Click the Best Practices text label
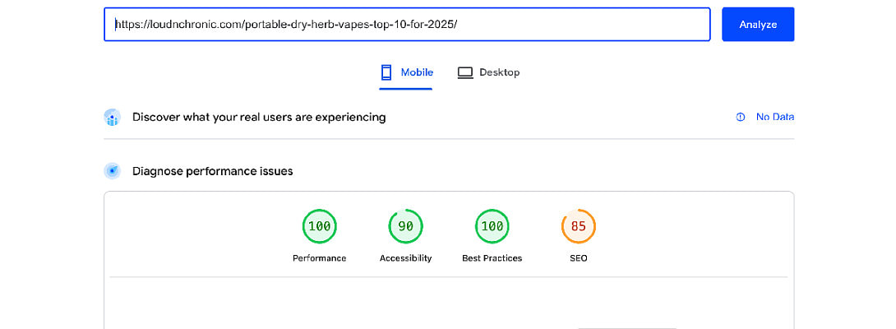This screenshot has height=329, width=896. click(492, 258)
